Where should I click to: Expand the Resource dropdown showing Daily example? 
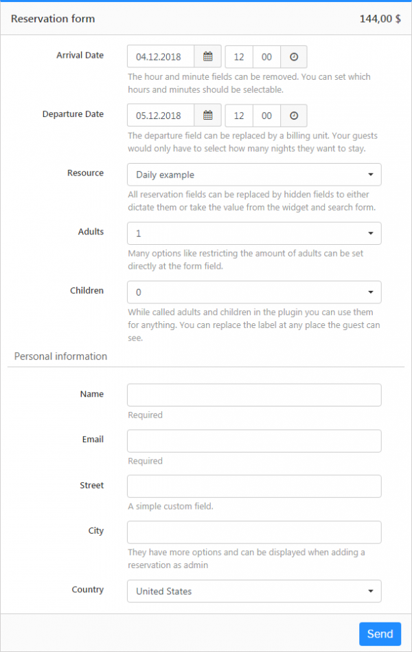254,175
